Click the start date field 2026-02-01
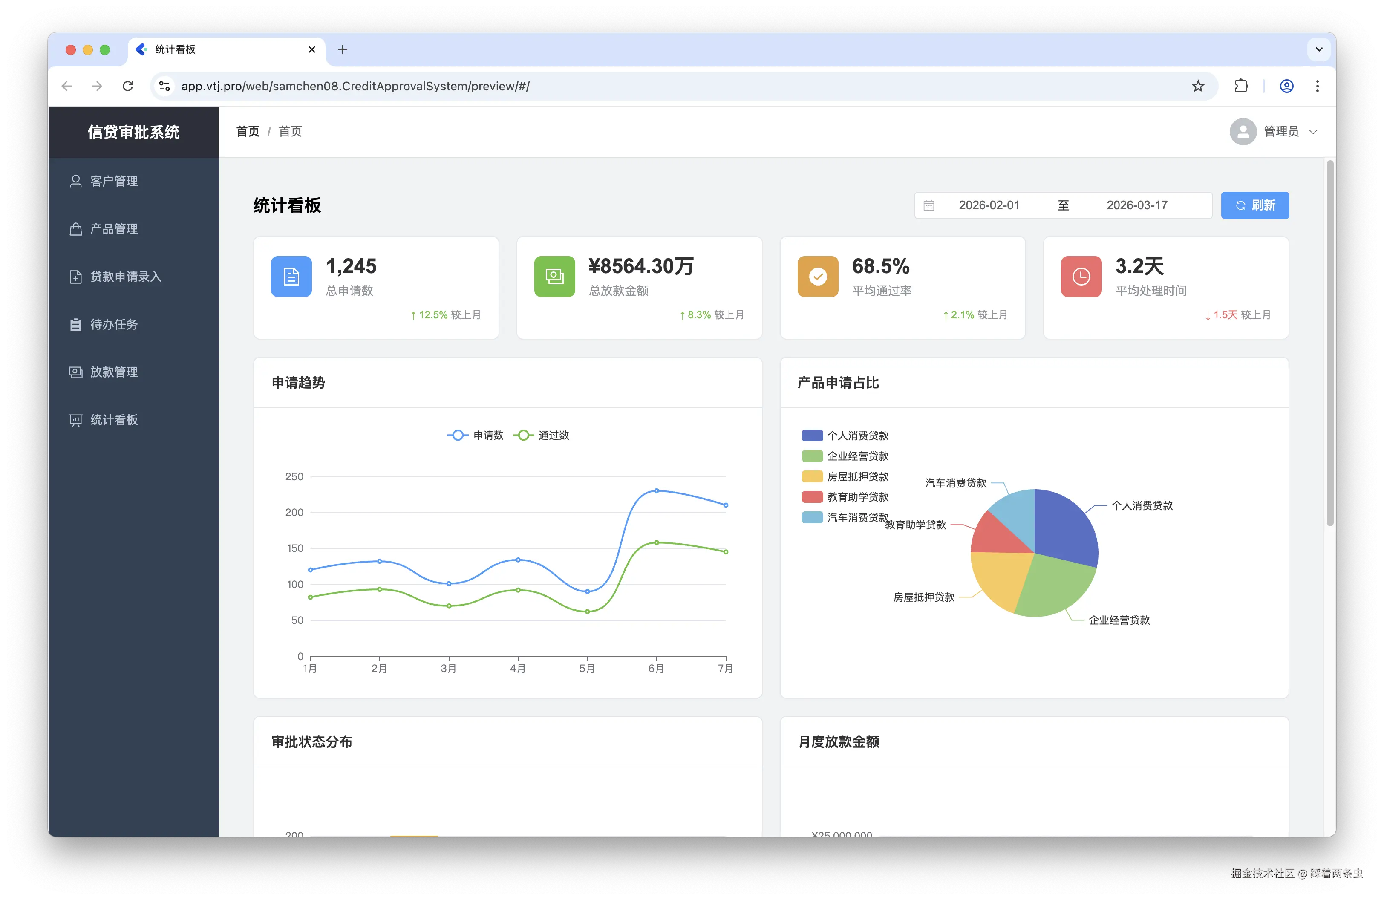This screenshot has width=1384, height=900. pos(989,205)
